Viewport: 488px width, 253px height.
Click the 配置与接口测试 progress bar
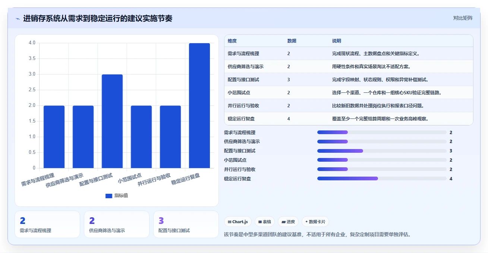(x=382, y=151)
